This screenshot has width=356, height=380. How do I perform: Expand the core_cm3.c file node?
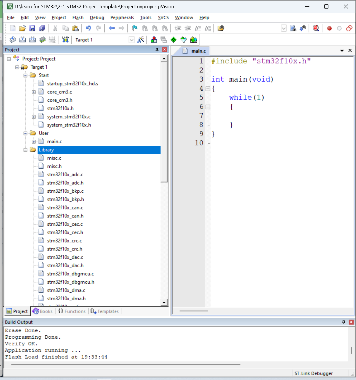[34, 92]
